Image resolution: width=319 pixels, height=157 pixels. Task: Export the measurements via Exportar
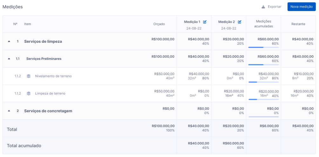point(271,7)
